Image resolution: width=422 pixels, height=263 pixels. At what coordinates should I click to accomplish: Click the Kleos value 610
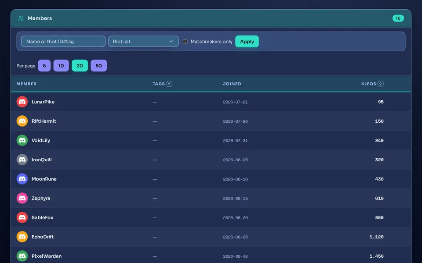379,198
